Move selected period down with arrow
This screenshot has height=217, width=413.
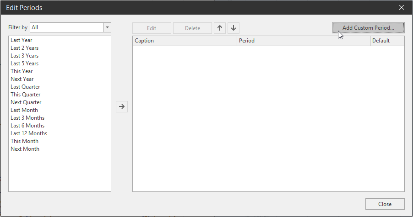[234, 28]
